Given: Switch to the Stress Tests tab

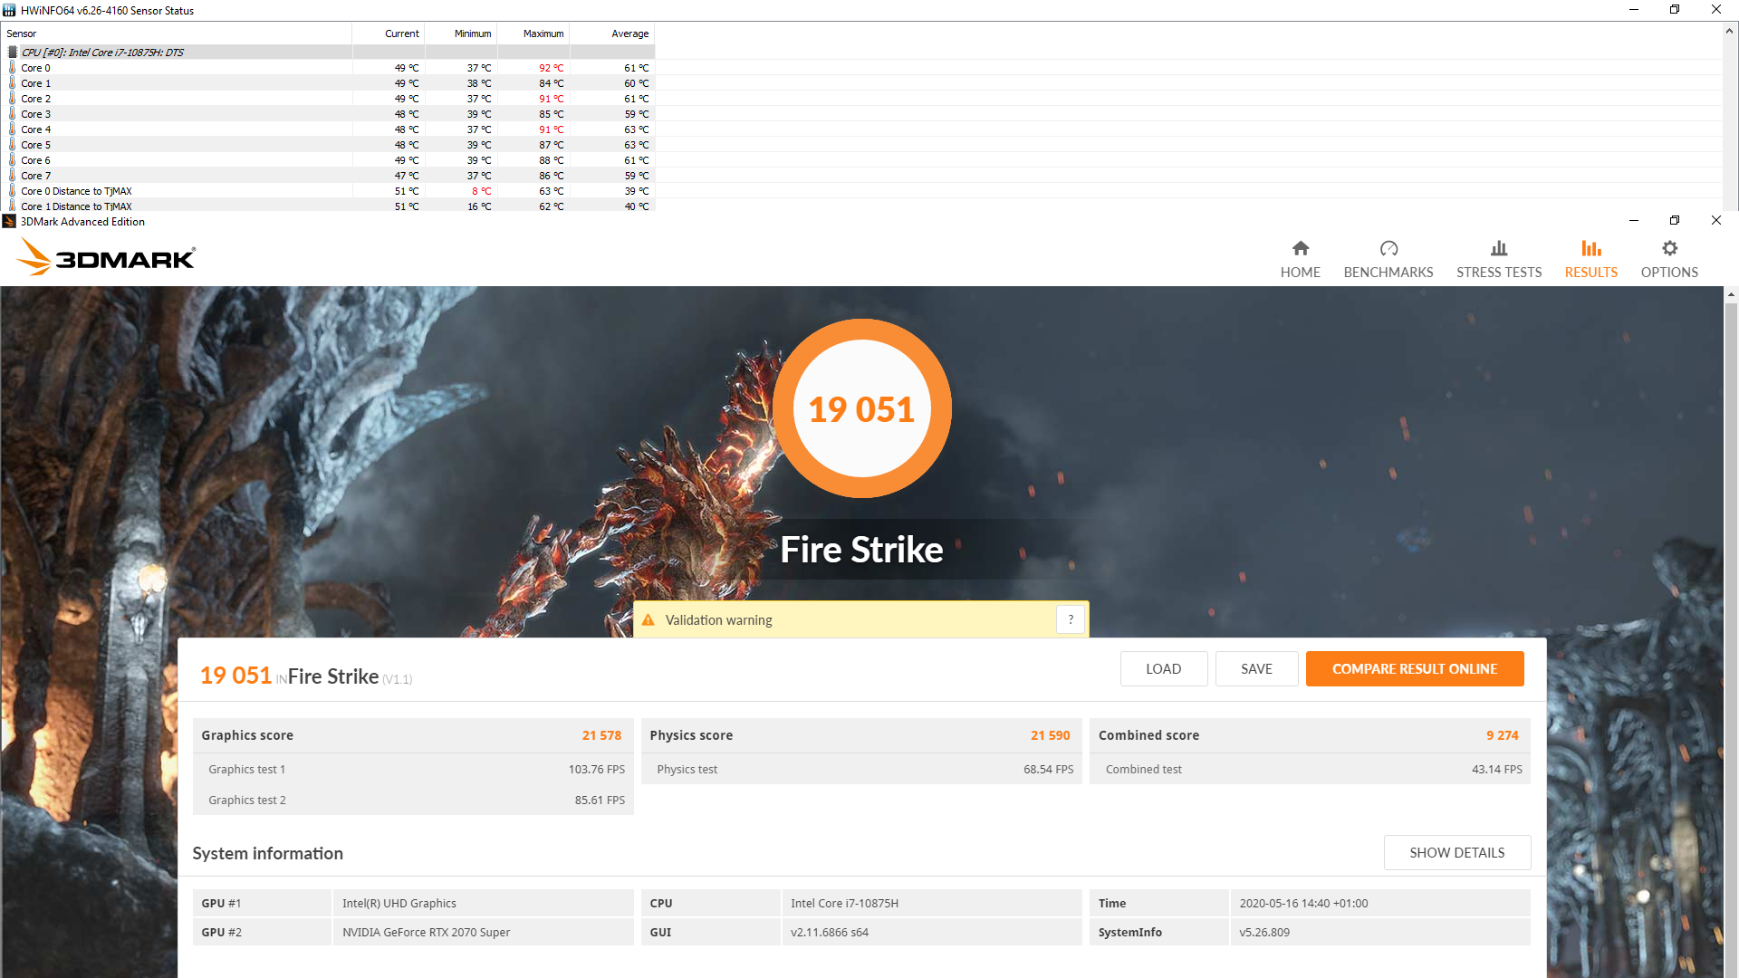Looking at the screenshot, I should [1498, 259].
